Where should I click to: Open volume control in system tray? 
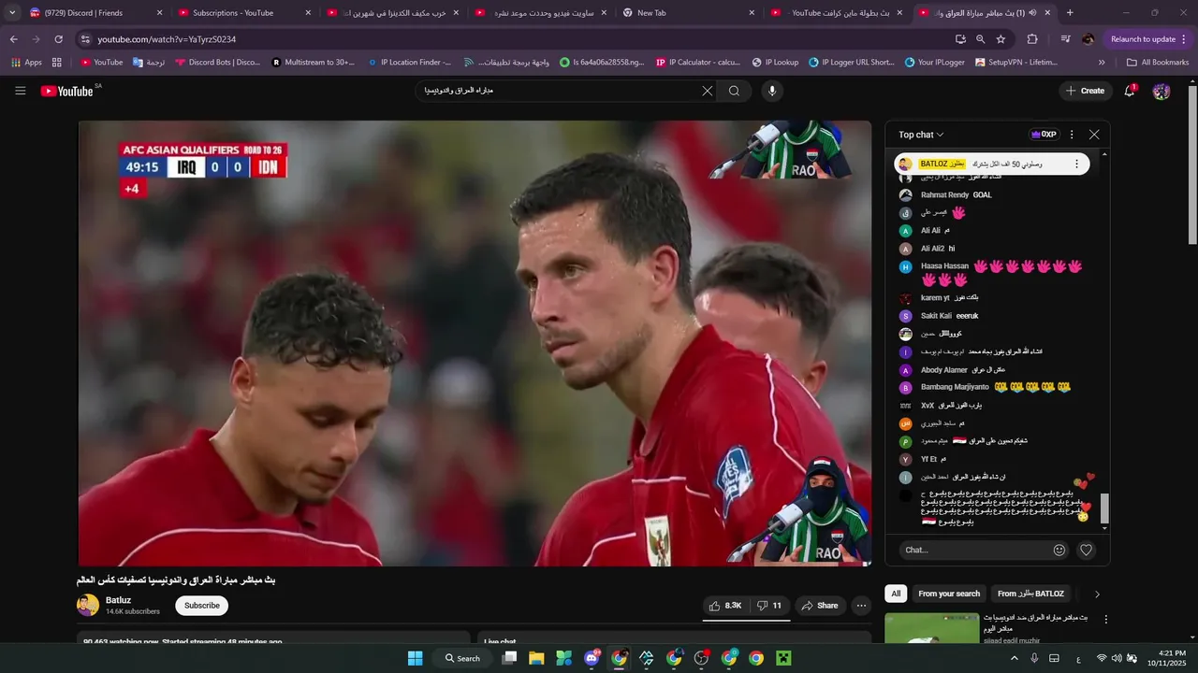(1117, 658)
